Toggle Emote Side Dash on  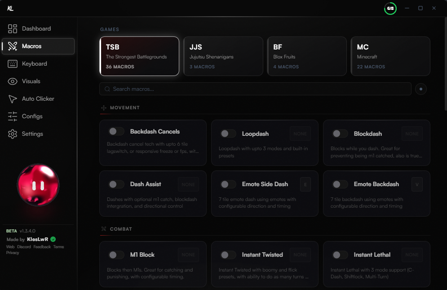[x=228, y=184]
